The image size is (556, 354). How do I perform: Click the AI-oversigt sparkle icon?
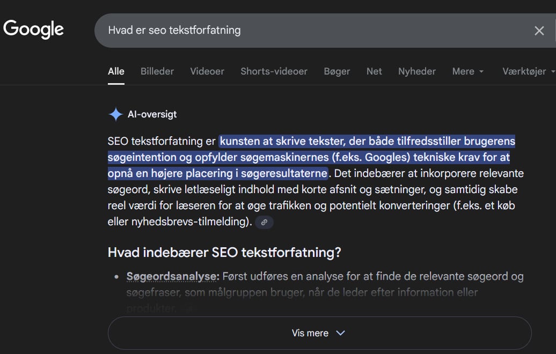[115, 114]
